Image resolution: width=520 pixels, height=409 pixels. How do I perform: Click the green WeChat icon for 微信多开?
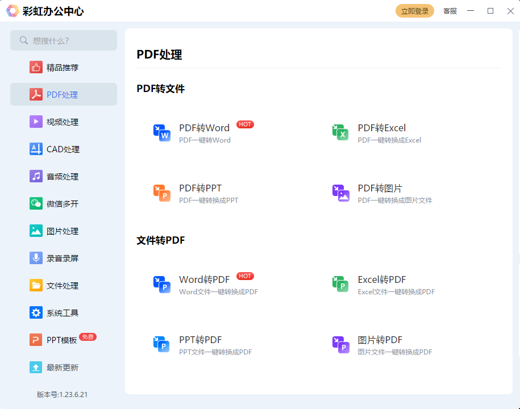[x=36, y=203]
